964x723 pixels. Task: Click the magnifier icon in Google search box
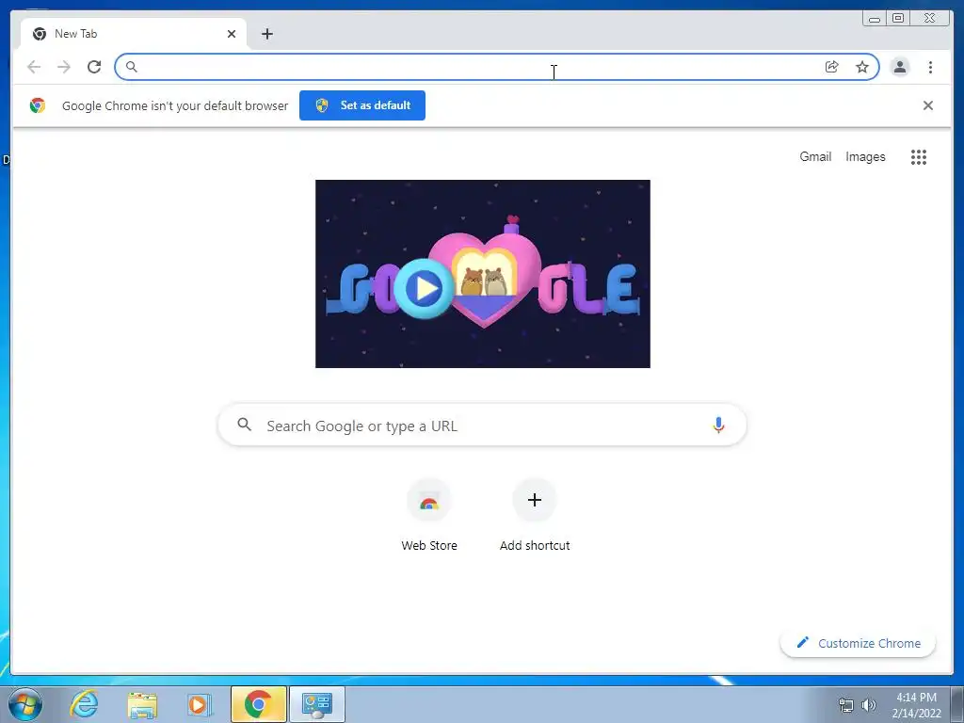[x=244, y=425]
